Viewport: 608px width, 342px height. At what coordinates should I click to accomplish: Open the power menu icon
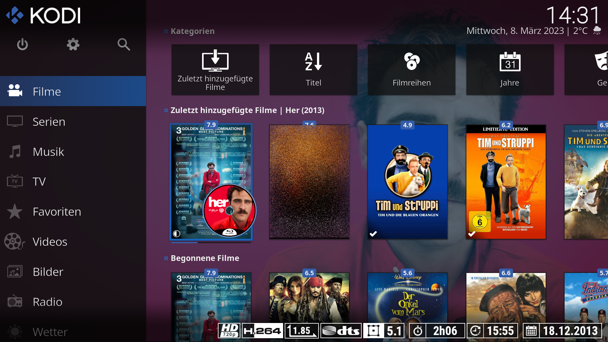pos(22,44)
